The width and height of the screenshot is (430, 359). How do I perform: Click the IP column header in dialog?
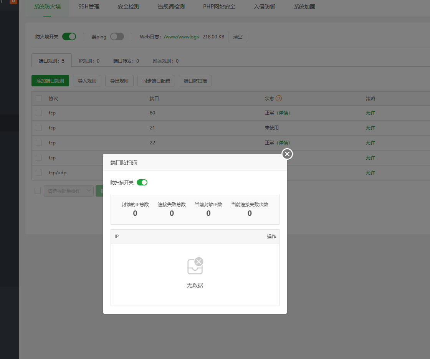[x=117, y=237]
